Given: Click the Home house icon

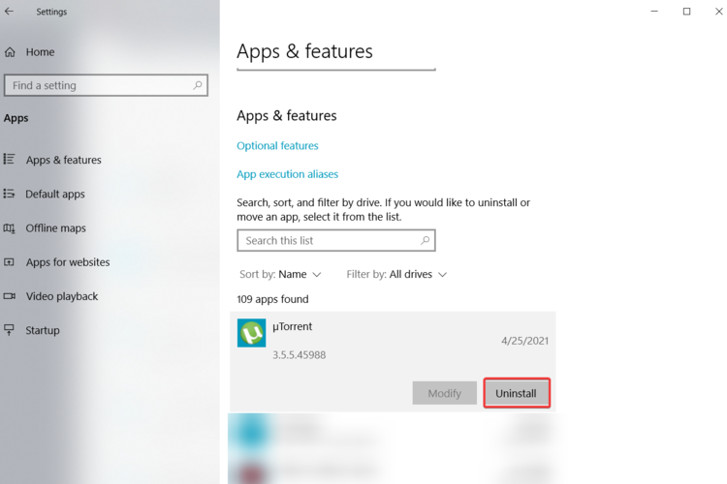Looking at the screenshot, I should pos(11,52).
